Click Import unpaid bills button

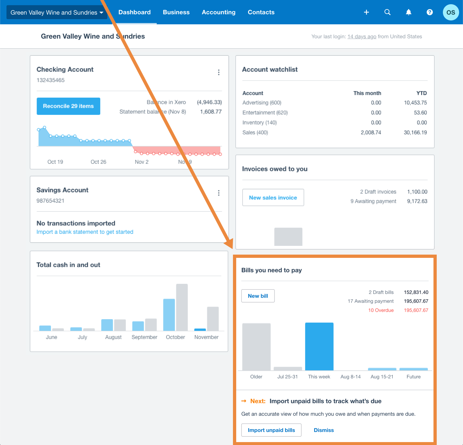pos(271,430)
